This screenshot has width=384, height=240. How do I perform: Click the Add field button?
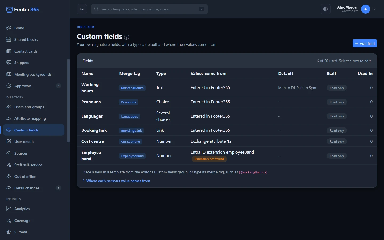[365, 43]
